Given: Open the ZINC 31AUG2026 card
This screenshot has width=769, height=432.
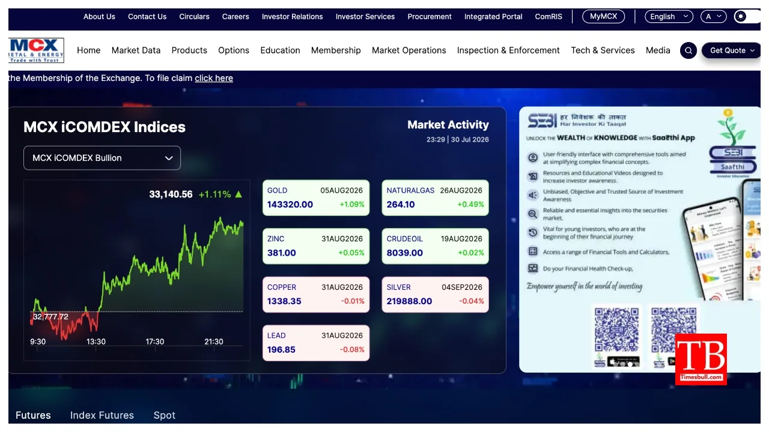Looking at the screenshot, I should click(316, 246).
